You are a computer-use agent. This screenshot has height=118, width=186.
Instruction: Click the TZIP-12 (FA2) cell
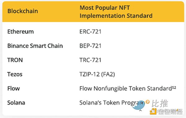[97, 74]
